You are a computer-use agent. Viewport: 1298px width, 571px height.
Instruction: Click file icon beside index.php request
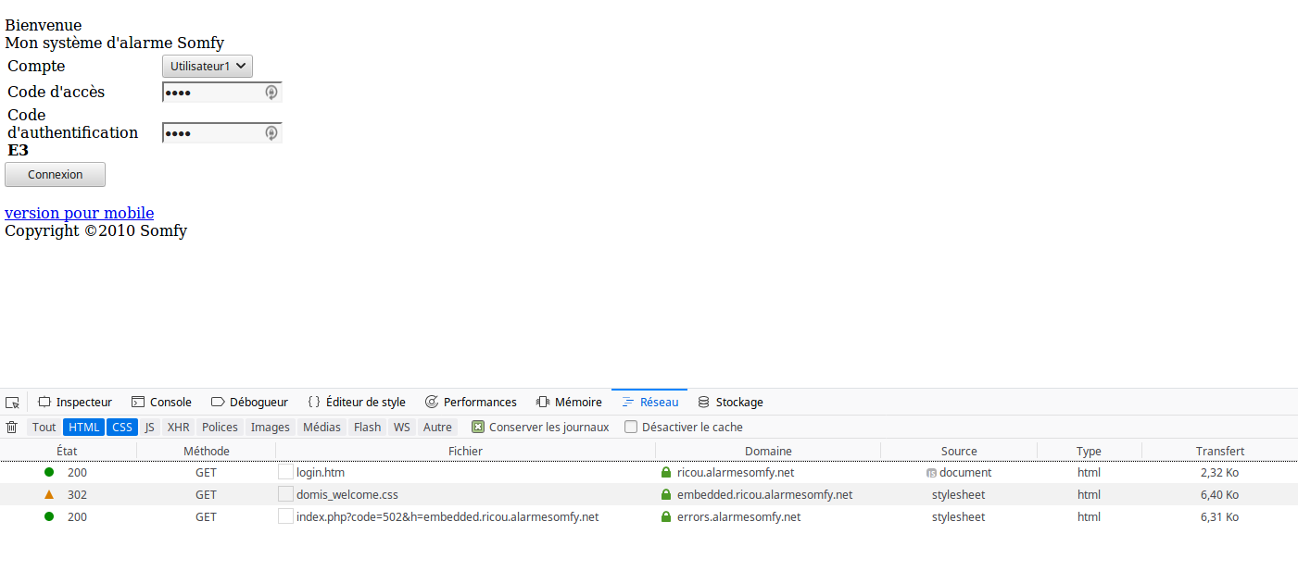pos(285,516)
